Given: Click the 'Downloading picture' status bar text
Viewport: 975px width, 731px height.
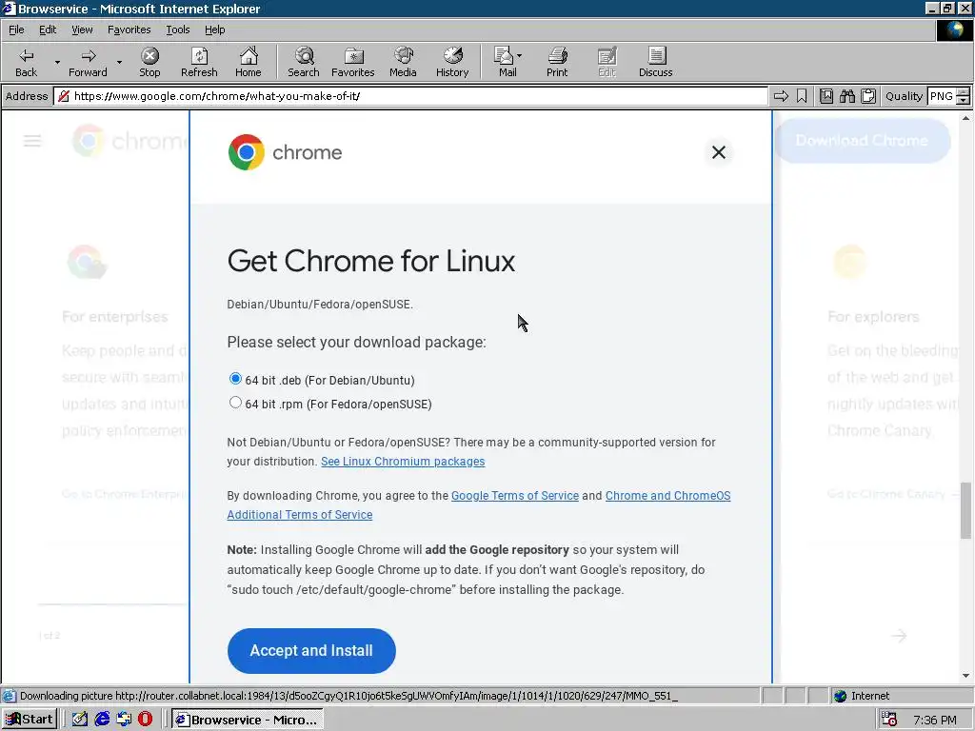Looking at the screenshot, I should (348, 696).
